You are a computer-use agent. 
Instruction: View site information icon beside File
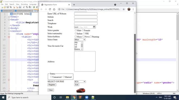(x=59, y=9)
